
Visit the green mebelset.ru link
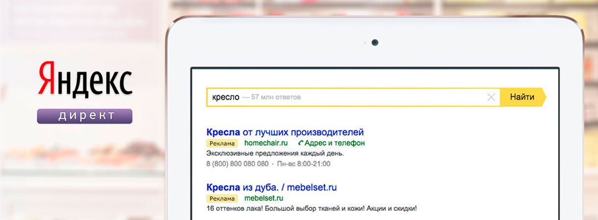point(264,198)
